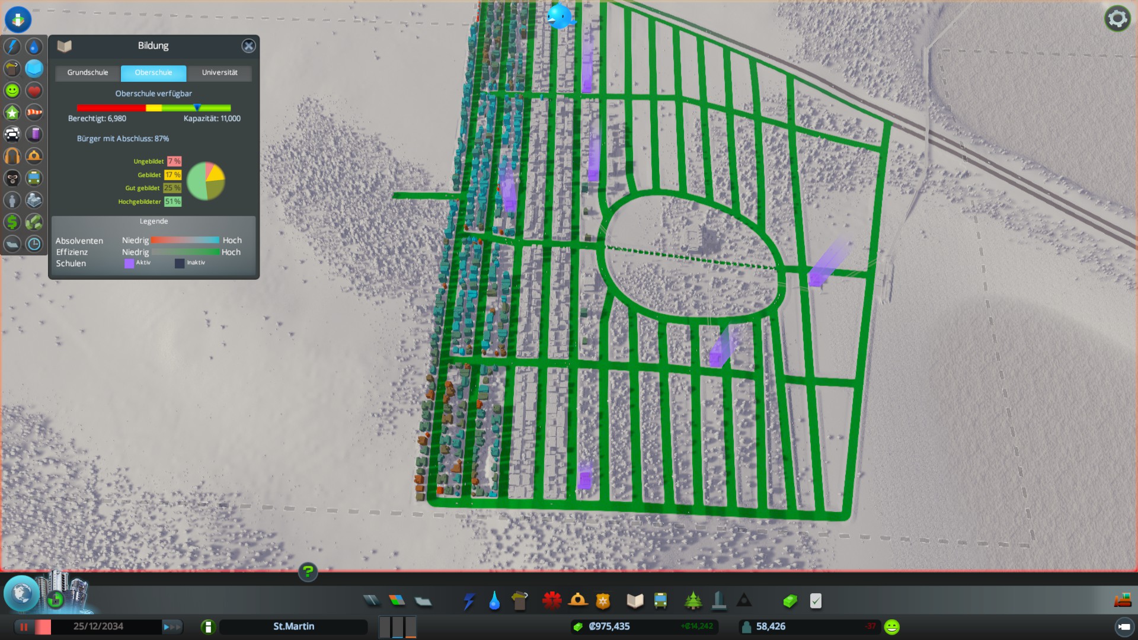This screenshot has height=640, width=1138.
Task: Close the Bildung info panel
Action: point(248,46)
